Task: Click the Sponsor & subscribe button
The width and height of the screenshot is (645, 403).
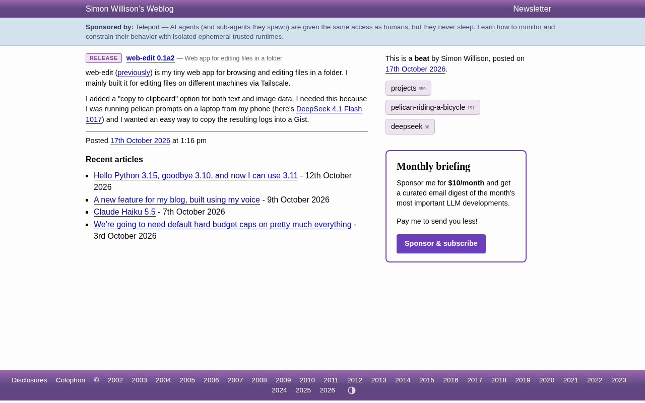Action: (441, 244)
